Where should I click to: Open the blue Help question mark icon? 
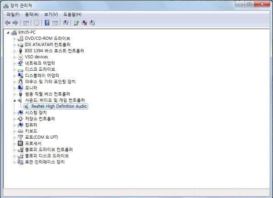click(x=47, y=23)
